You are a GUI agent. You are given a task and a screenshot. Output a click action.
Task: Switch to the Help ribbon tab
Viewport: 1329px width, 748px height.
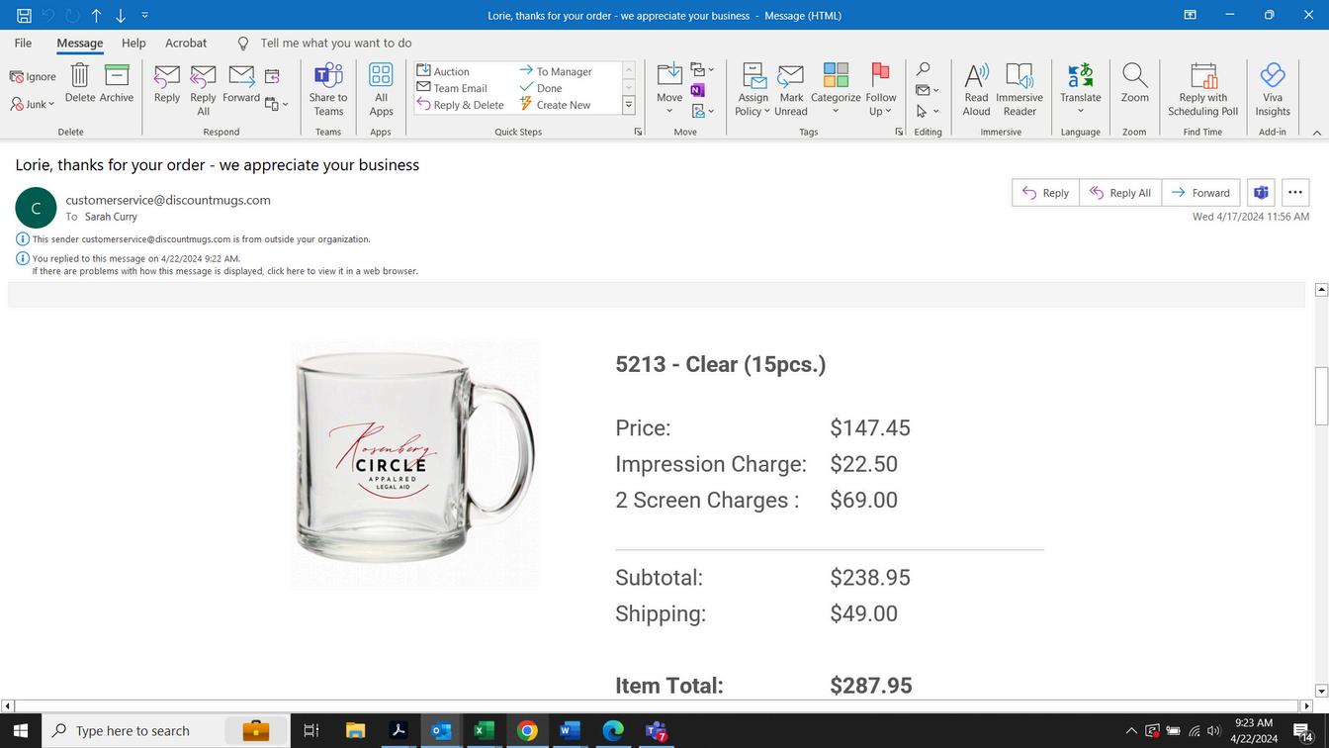click(x=133, y=44)
